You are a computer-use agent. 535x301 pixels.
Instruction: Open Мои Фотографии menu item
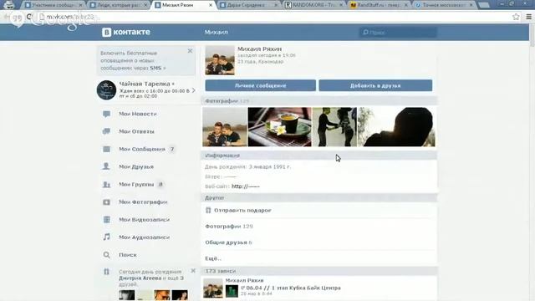tap(143, 202)
